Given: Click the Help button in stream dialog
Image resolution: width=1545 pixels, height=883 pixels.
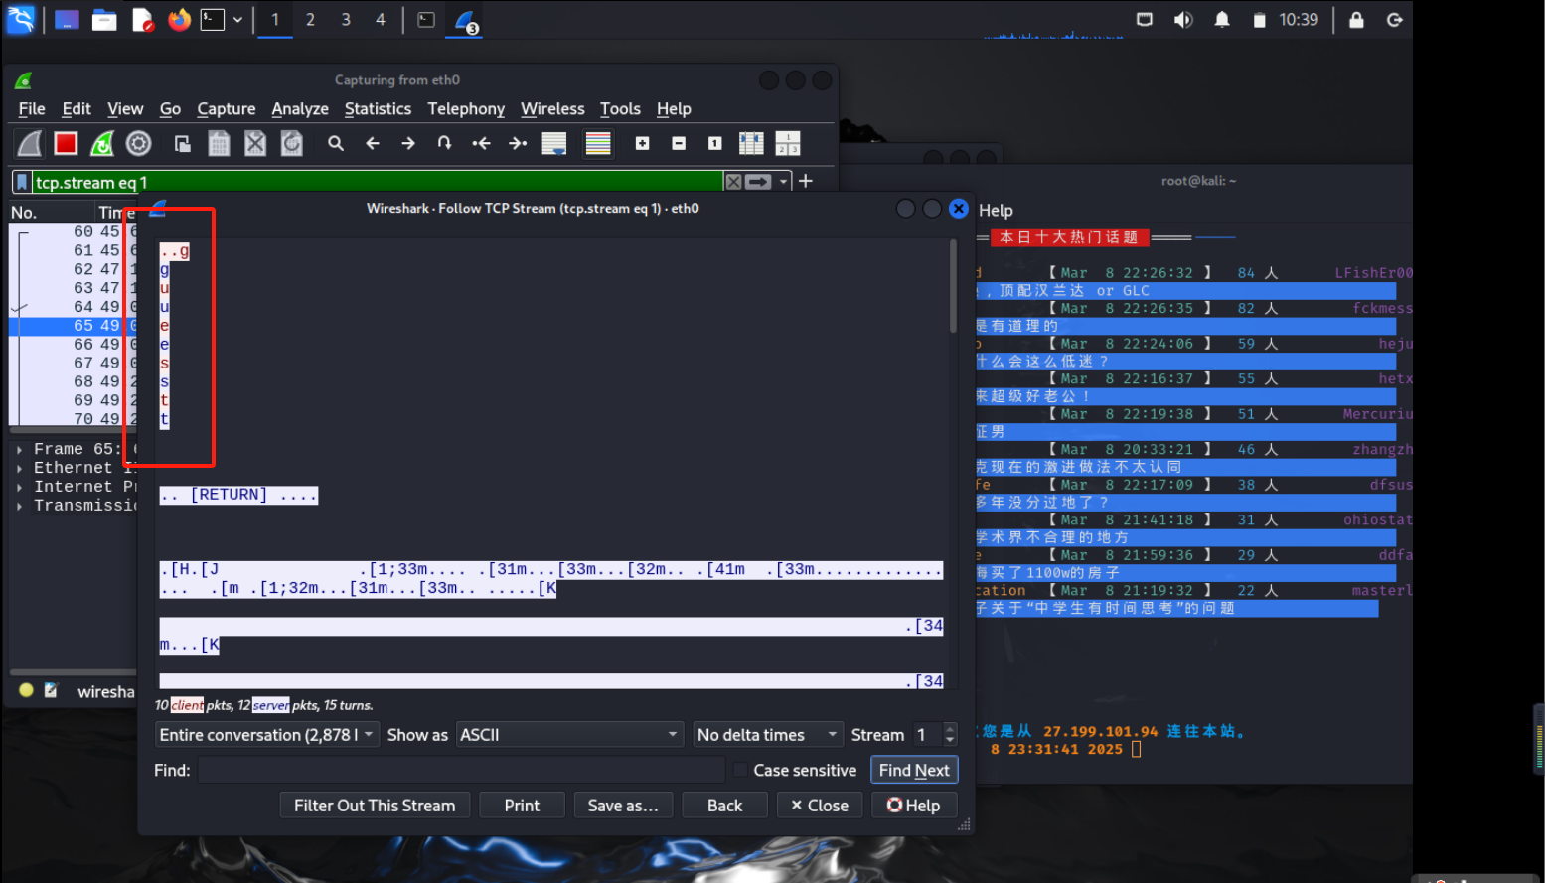Looking at the screenshot, I should (914, 806).
